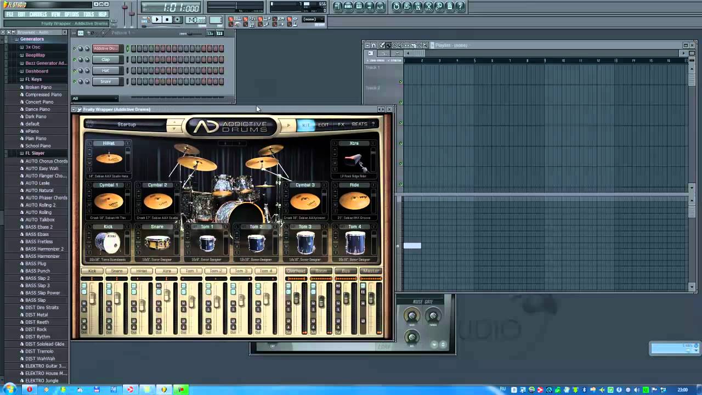Click the Ride cymbal image

[354, 201]
